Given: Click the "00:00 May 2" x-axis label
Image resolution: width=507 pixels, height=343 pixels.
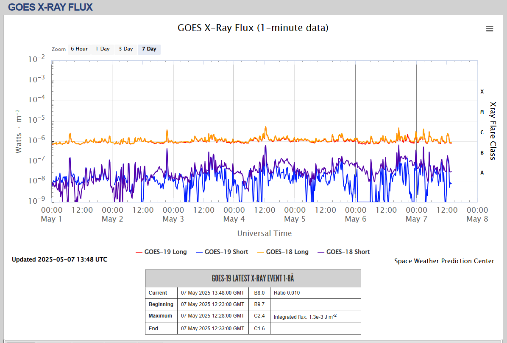Looking at the screenshot, I should pyautogui.click(x=112, y=214).
